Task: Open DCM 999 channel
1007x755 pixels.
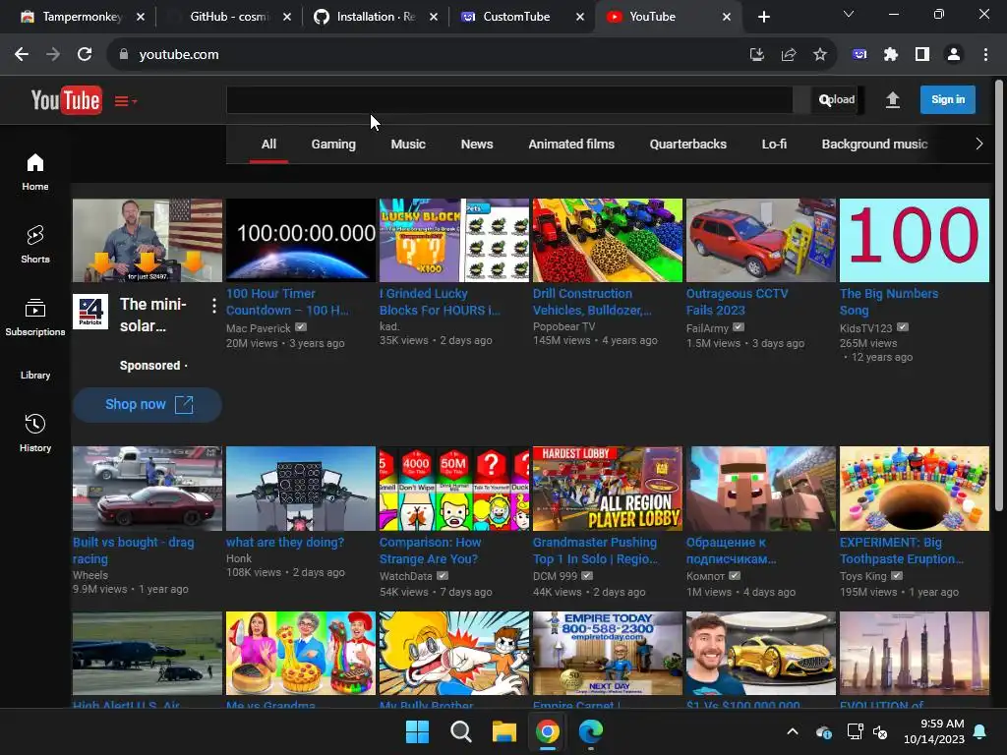Action: click(555, 576)
